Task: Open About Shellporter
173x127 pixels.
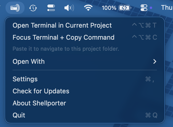Action: [39, 103]
